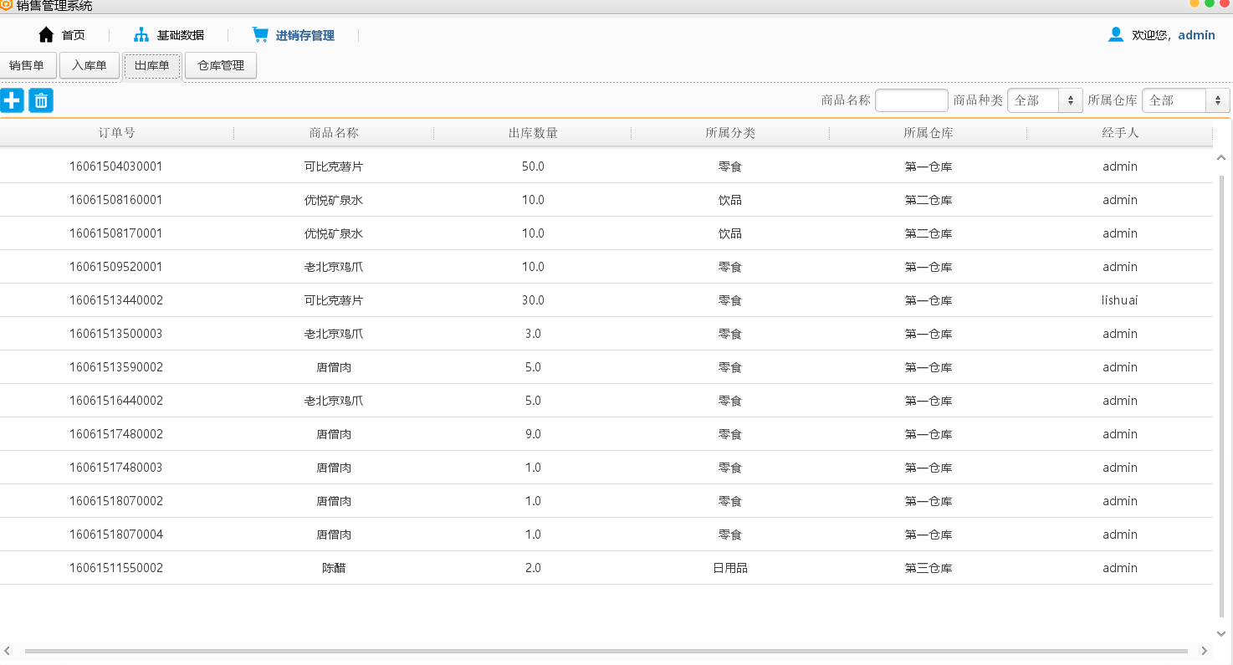Click the admin username link
Viewport: 1233px width, 665px height.
click(x=1196, y=35)
